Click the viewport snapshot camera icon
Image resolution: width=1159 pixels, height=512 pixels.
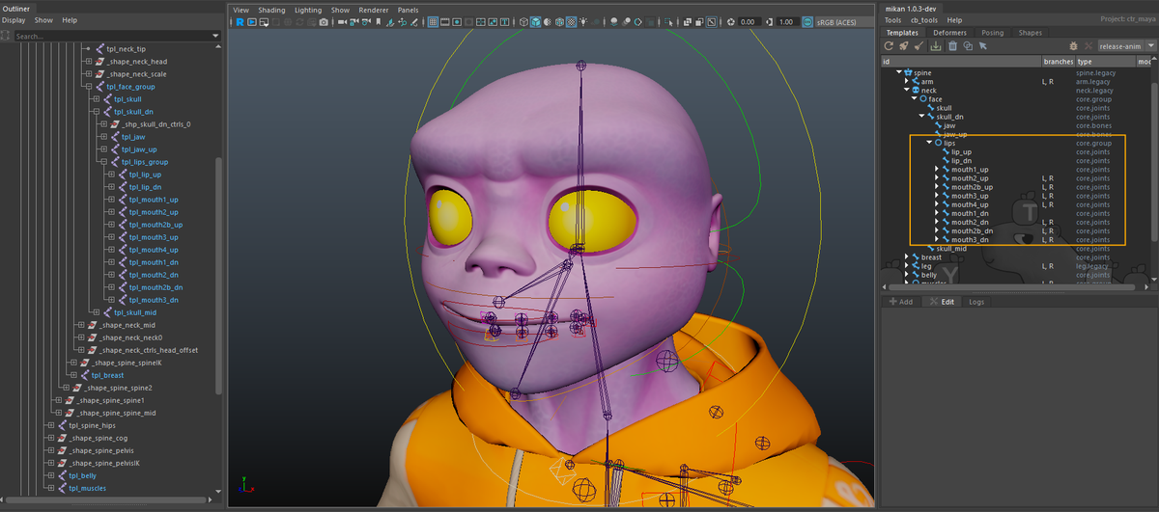click(x=324, y=22)
